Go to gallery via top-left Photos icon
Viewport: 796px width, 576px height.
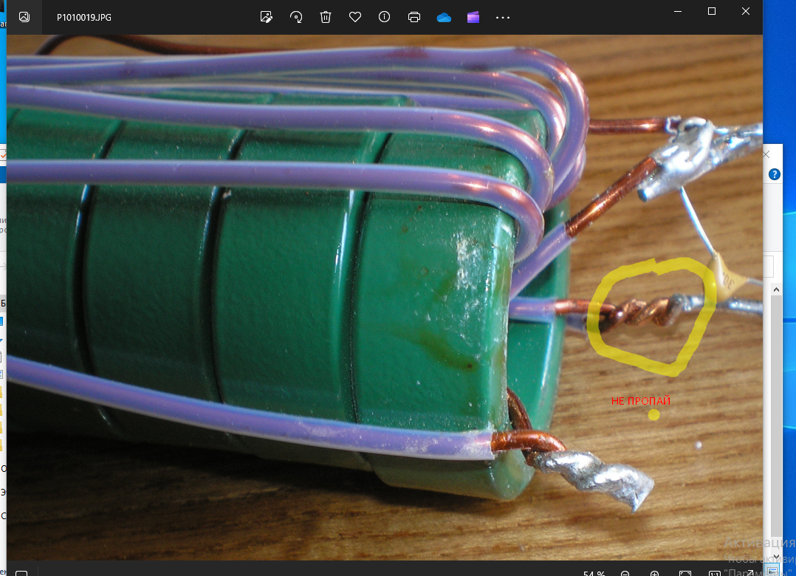click(x=24, y=17)
